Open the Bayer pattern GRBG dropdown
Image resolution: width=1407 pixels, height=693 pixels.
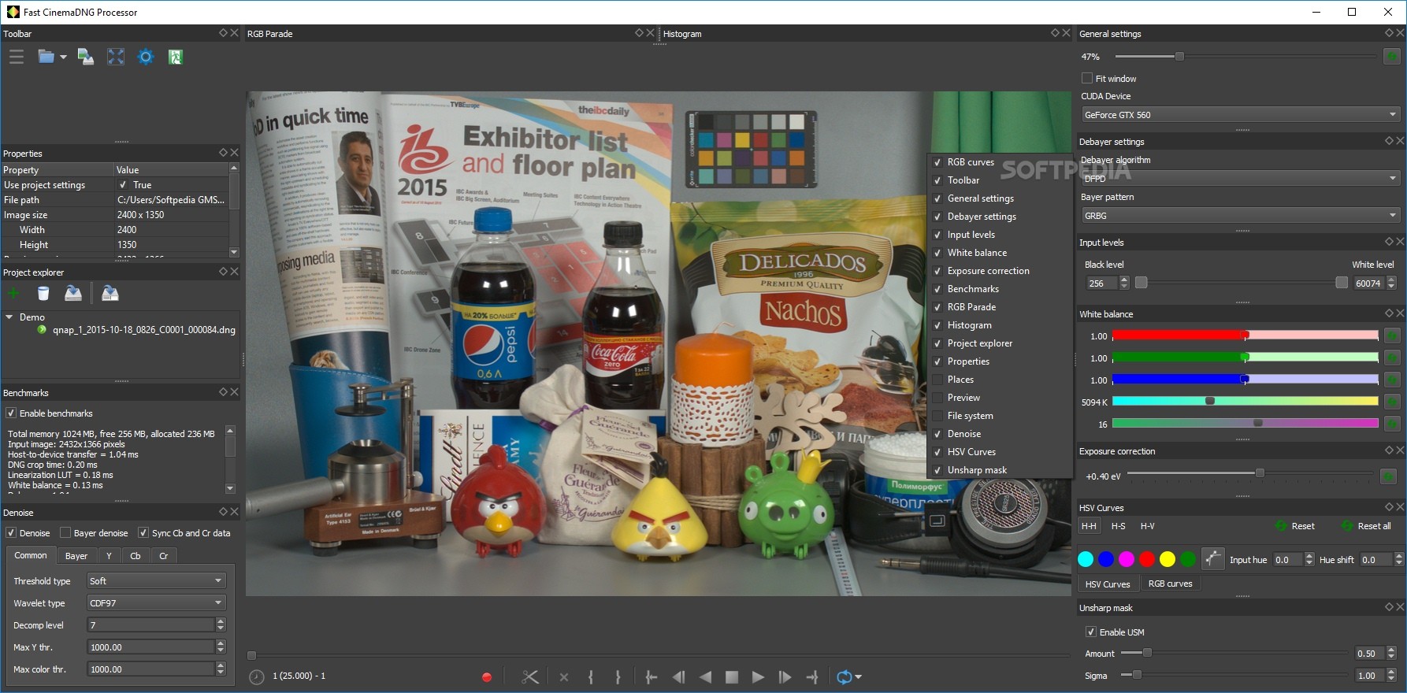[1241, 216]
